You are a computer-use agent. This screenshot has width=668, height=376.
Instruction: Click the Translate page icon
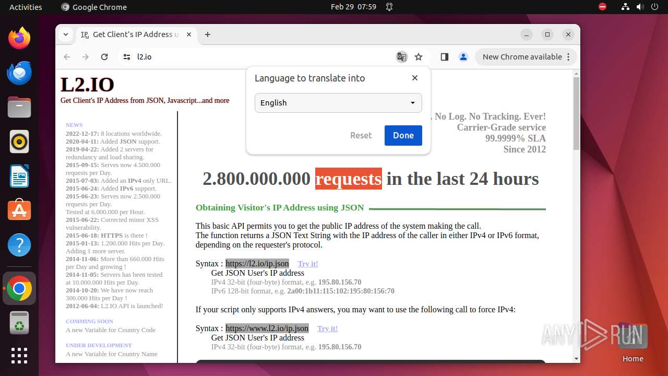401,57
